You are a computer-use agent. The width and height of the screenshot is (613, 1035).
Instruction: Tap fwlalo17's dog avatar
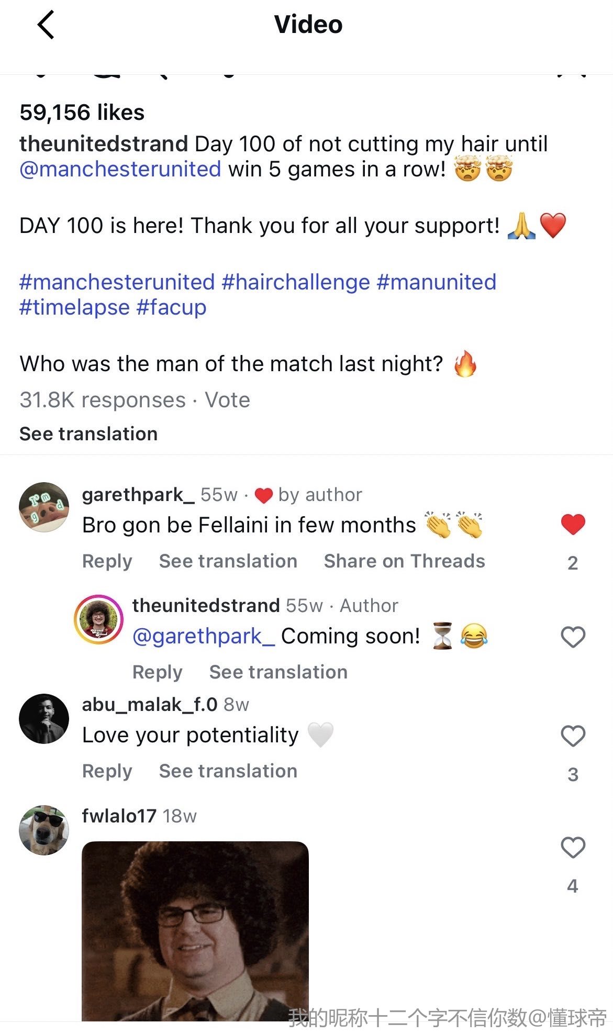tap(44, 830)
